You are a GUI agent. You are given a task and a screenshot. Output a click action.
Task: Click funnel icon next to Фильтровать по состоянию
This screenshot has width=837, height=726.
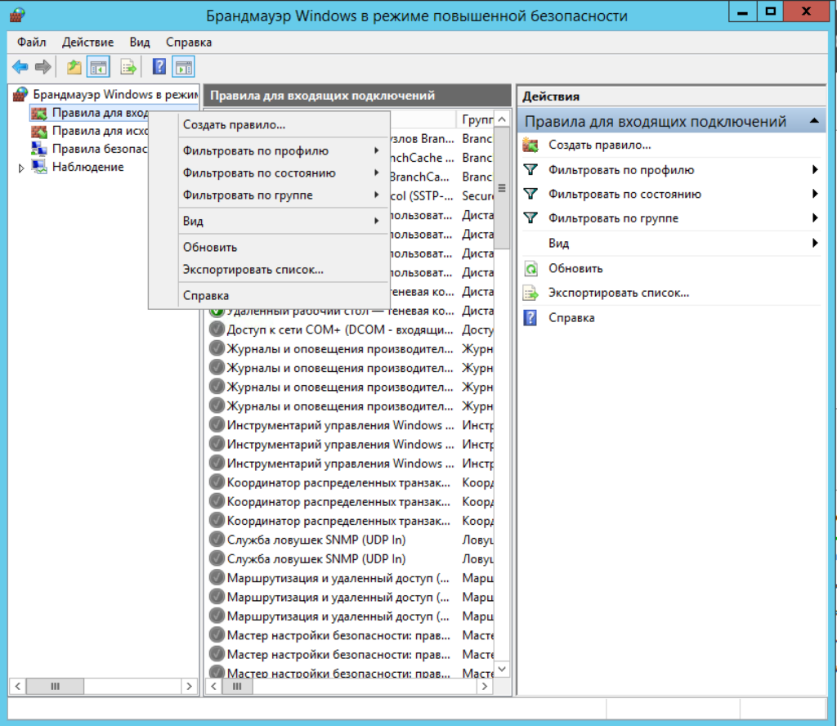530,194
